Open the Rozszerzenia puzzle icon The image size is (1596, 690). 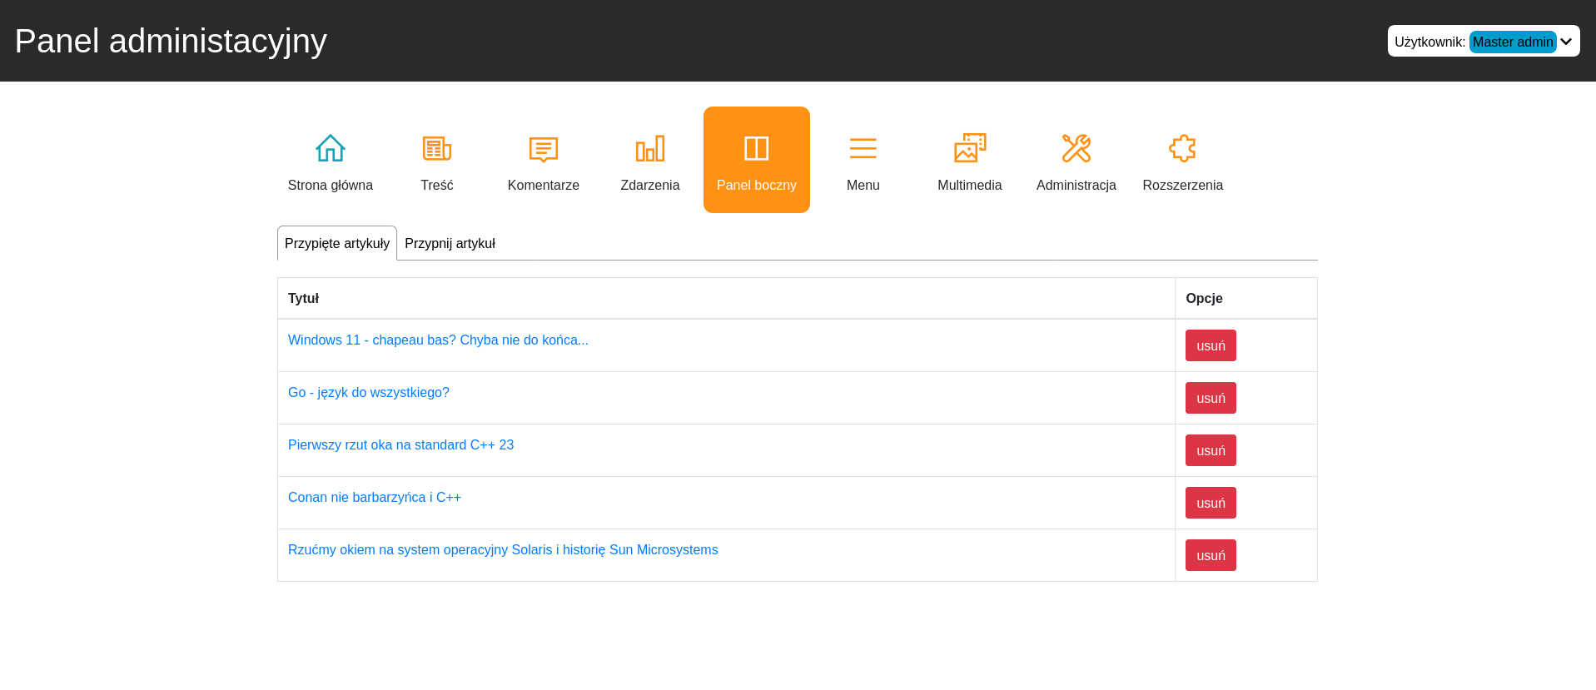point(1183,148)
